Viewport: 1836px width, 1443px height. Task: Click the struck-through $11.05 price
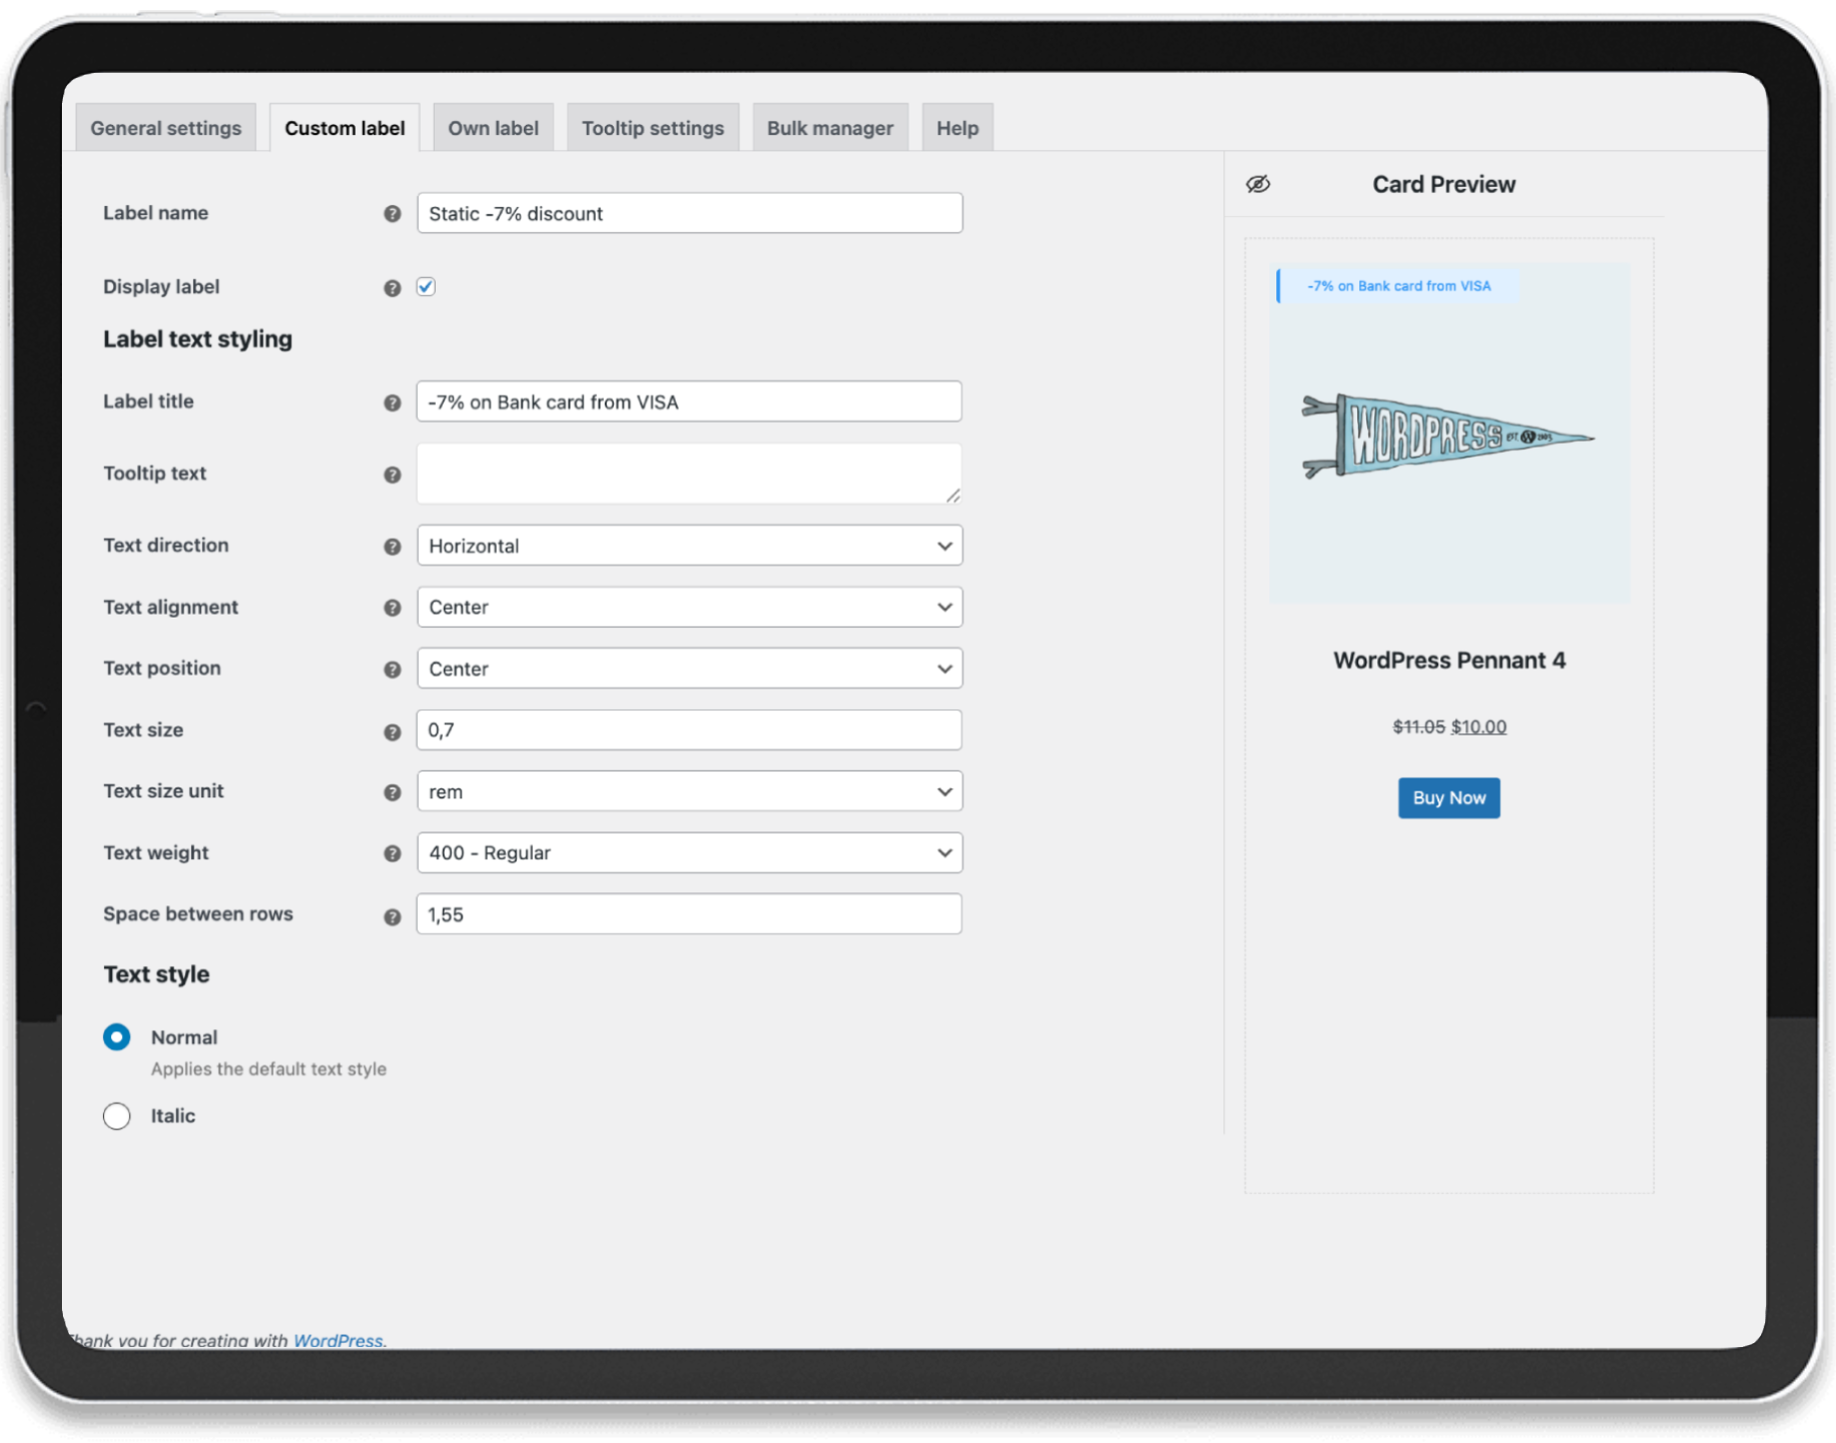point(1419,726)
